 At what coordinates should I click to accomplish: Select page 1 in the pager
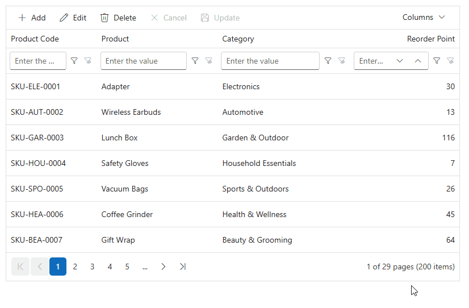pos(58,267)
